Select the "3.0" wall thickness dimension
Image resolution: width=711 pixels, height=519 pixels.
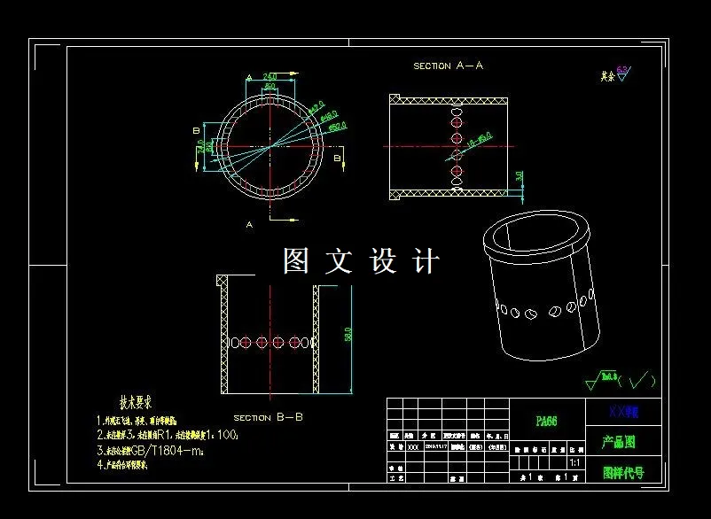coord(520,176)
